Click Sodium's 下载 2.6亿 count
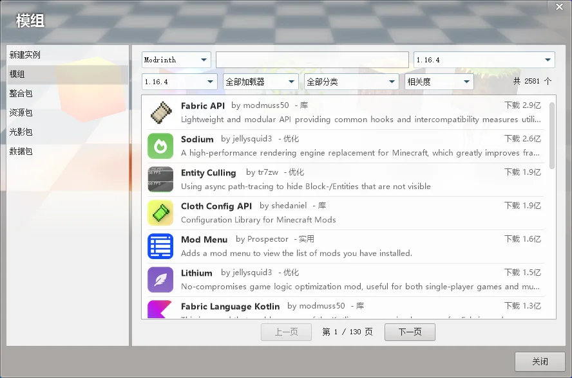572x378 pixels. [x=523, y=139]
